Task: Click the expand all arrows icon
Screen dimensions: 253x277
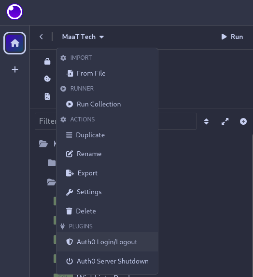Action: 225,121
